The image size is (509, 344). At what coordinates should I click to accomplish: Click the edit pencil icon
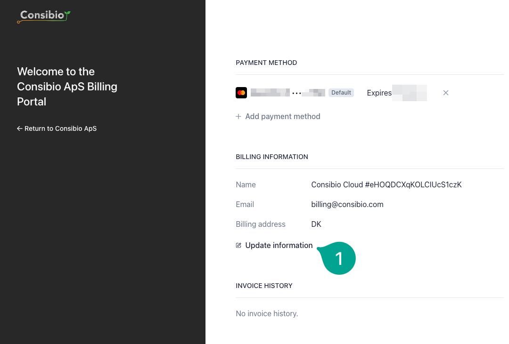click(238, 246)
